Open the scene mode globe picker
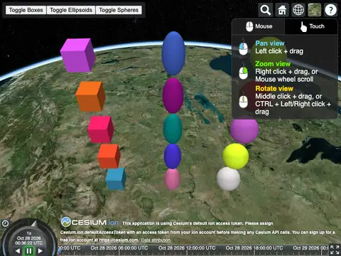Screen dimensions: 341x256 [298, 10]
